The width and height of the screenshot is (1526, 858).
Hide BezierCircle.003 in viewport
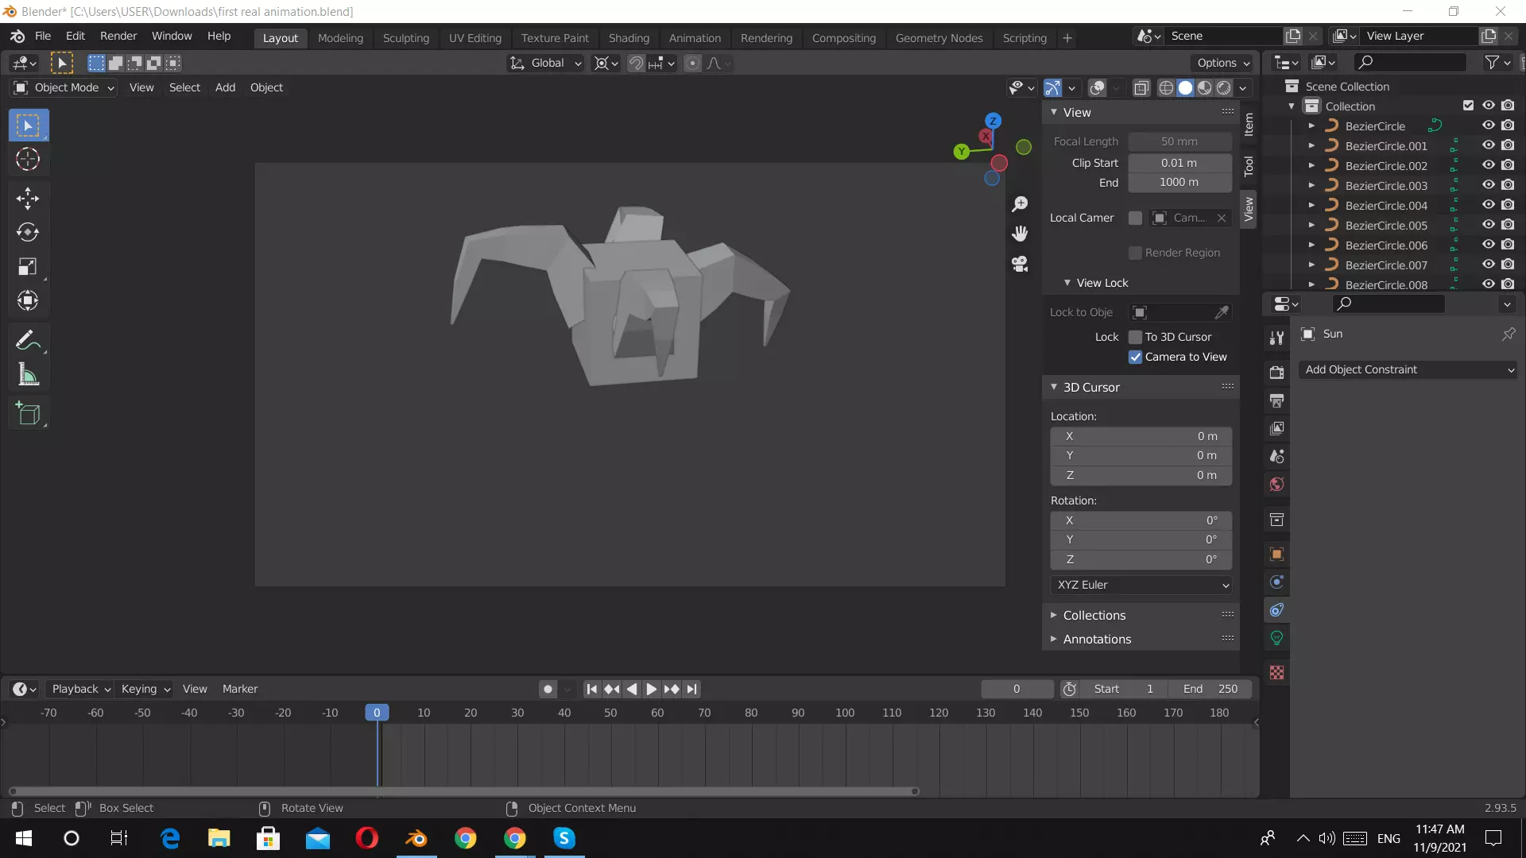1488,185
